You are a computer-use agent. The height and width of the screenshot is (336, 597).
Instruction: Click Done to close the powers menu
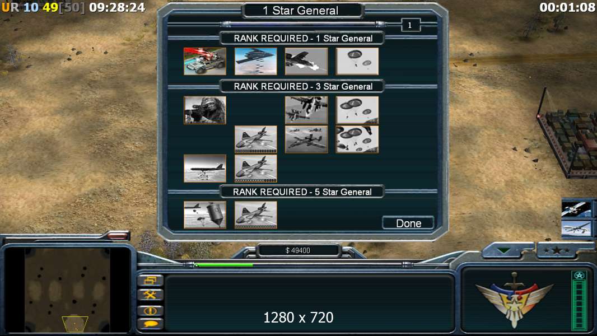coord(408,223)
